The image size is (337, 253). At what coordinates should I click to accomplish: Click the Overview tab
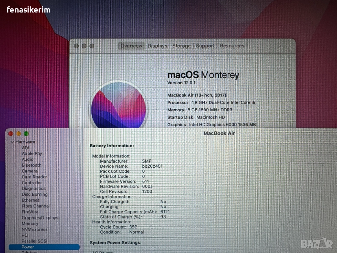[131, 46]
